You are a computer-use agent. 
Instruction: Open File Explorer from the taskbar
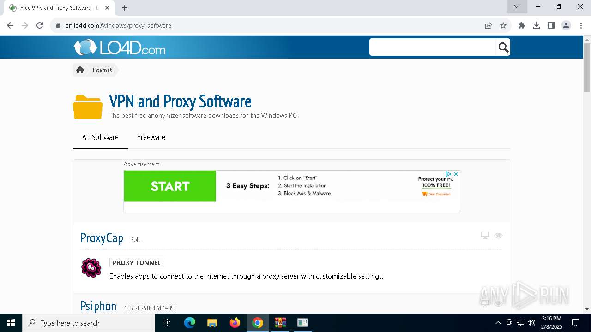coord(212,323)
